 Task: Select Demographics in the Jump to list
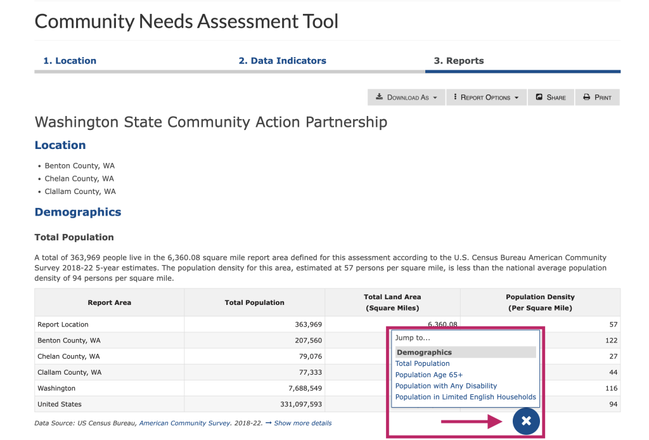pyautogui.click(x=425, y=352)
